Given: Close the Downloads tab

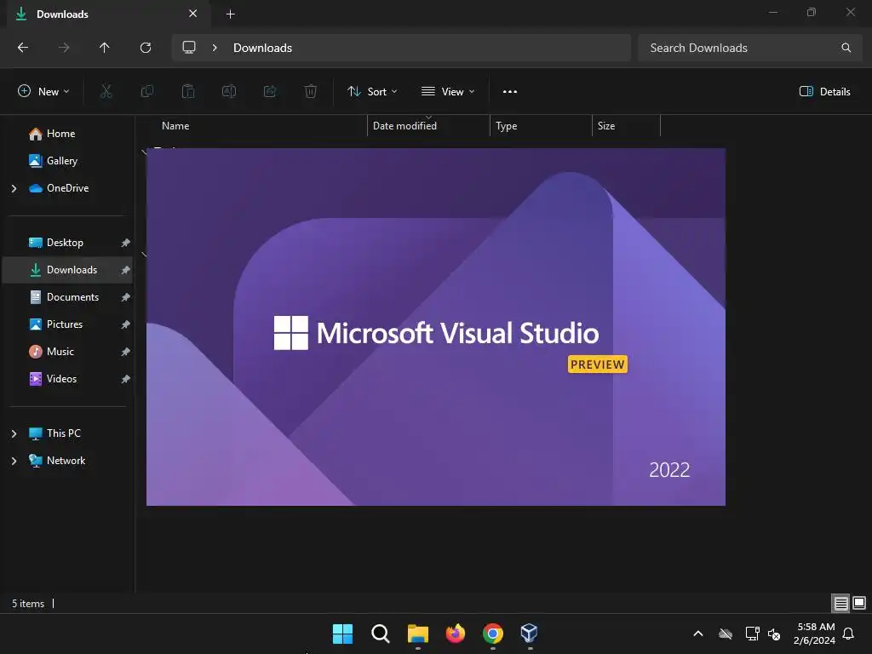Looking at the screenshot, I should [x=192, y=14].
